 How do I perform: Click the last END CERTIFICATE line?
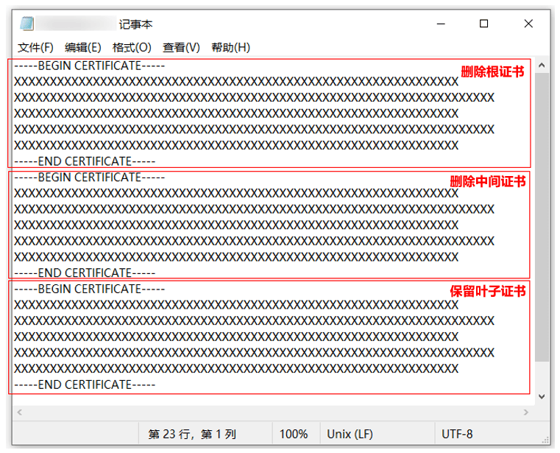tap(85, 384)
